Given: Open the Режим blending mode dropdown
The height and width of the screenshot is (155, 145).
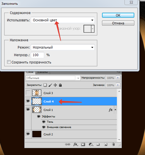Looking at the screenshot, I should click(63, 47).
